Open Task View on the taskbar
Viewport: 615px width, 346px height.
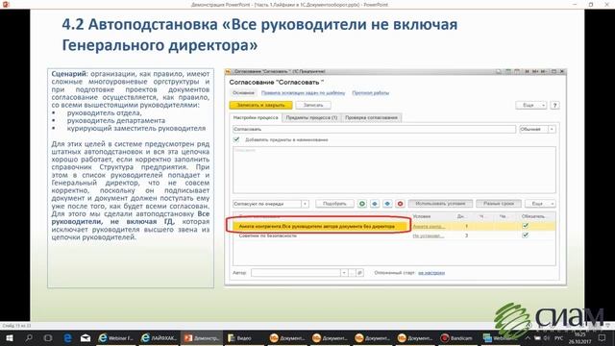48,337
